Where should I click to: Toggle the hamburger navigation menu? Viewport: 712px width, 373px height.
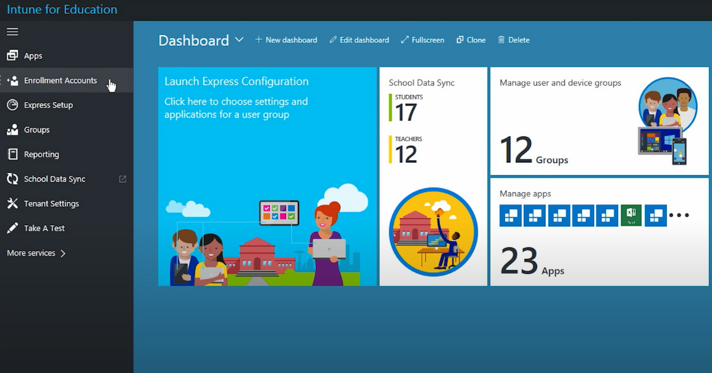[12, 31]
